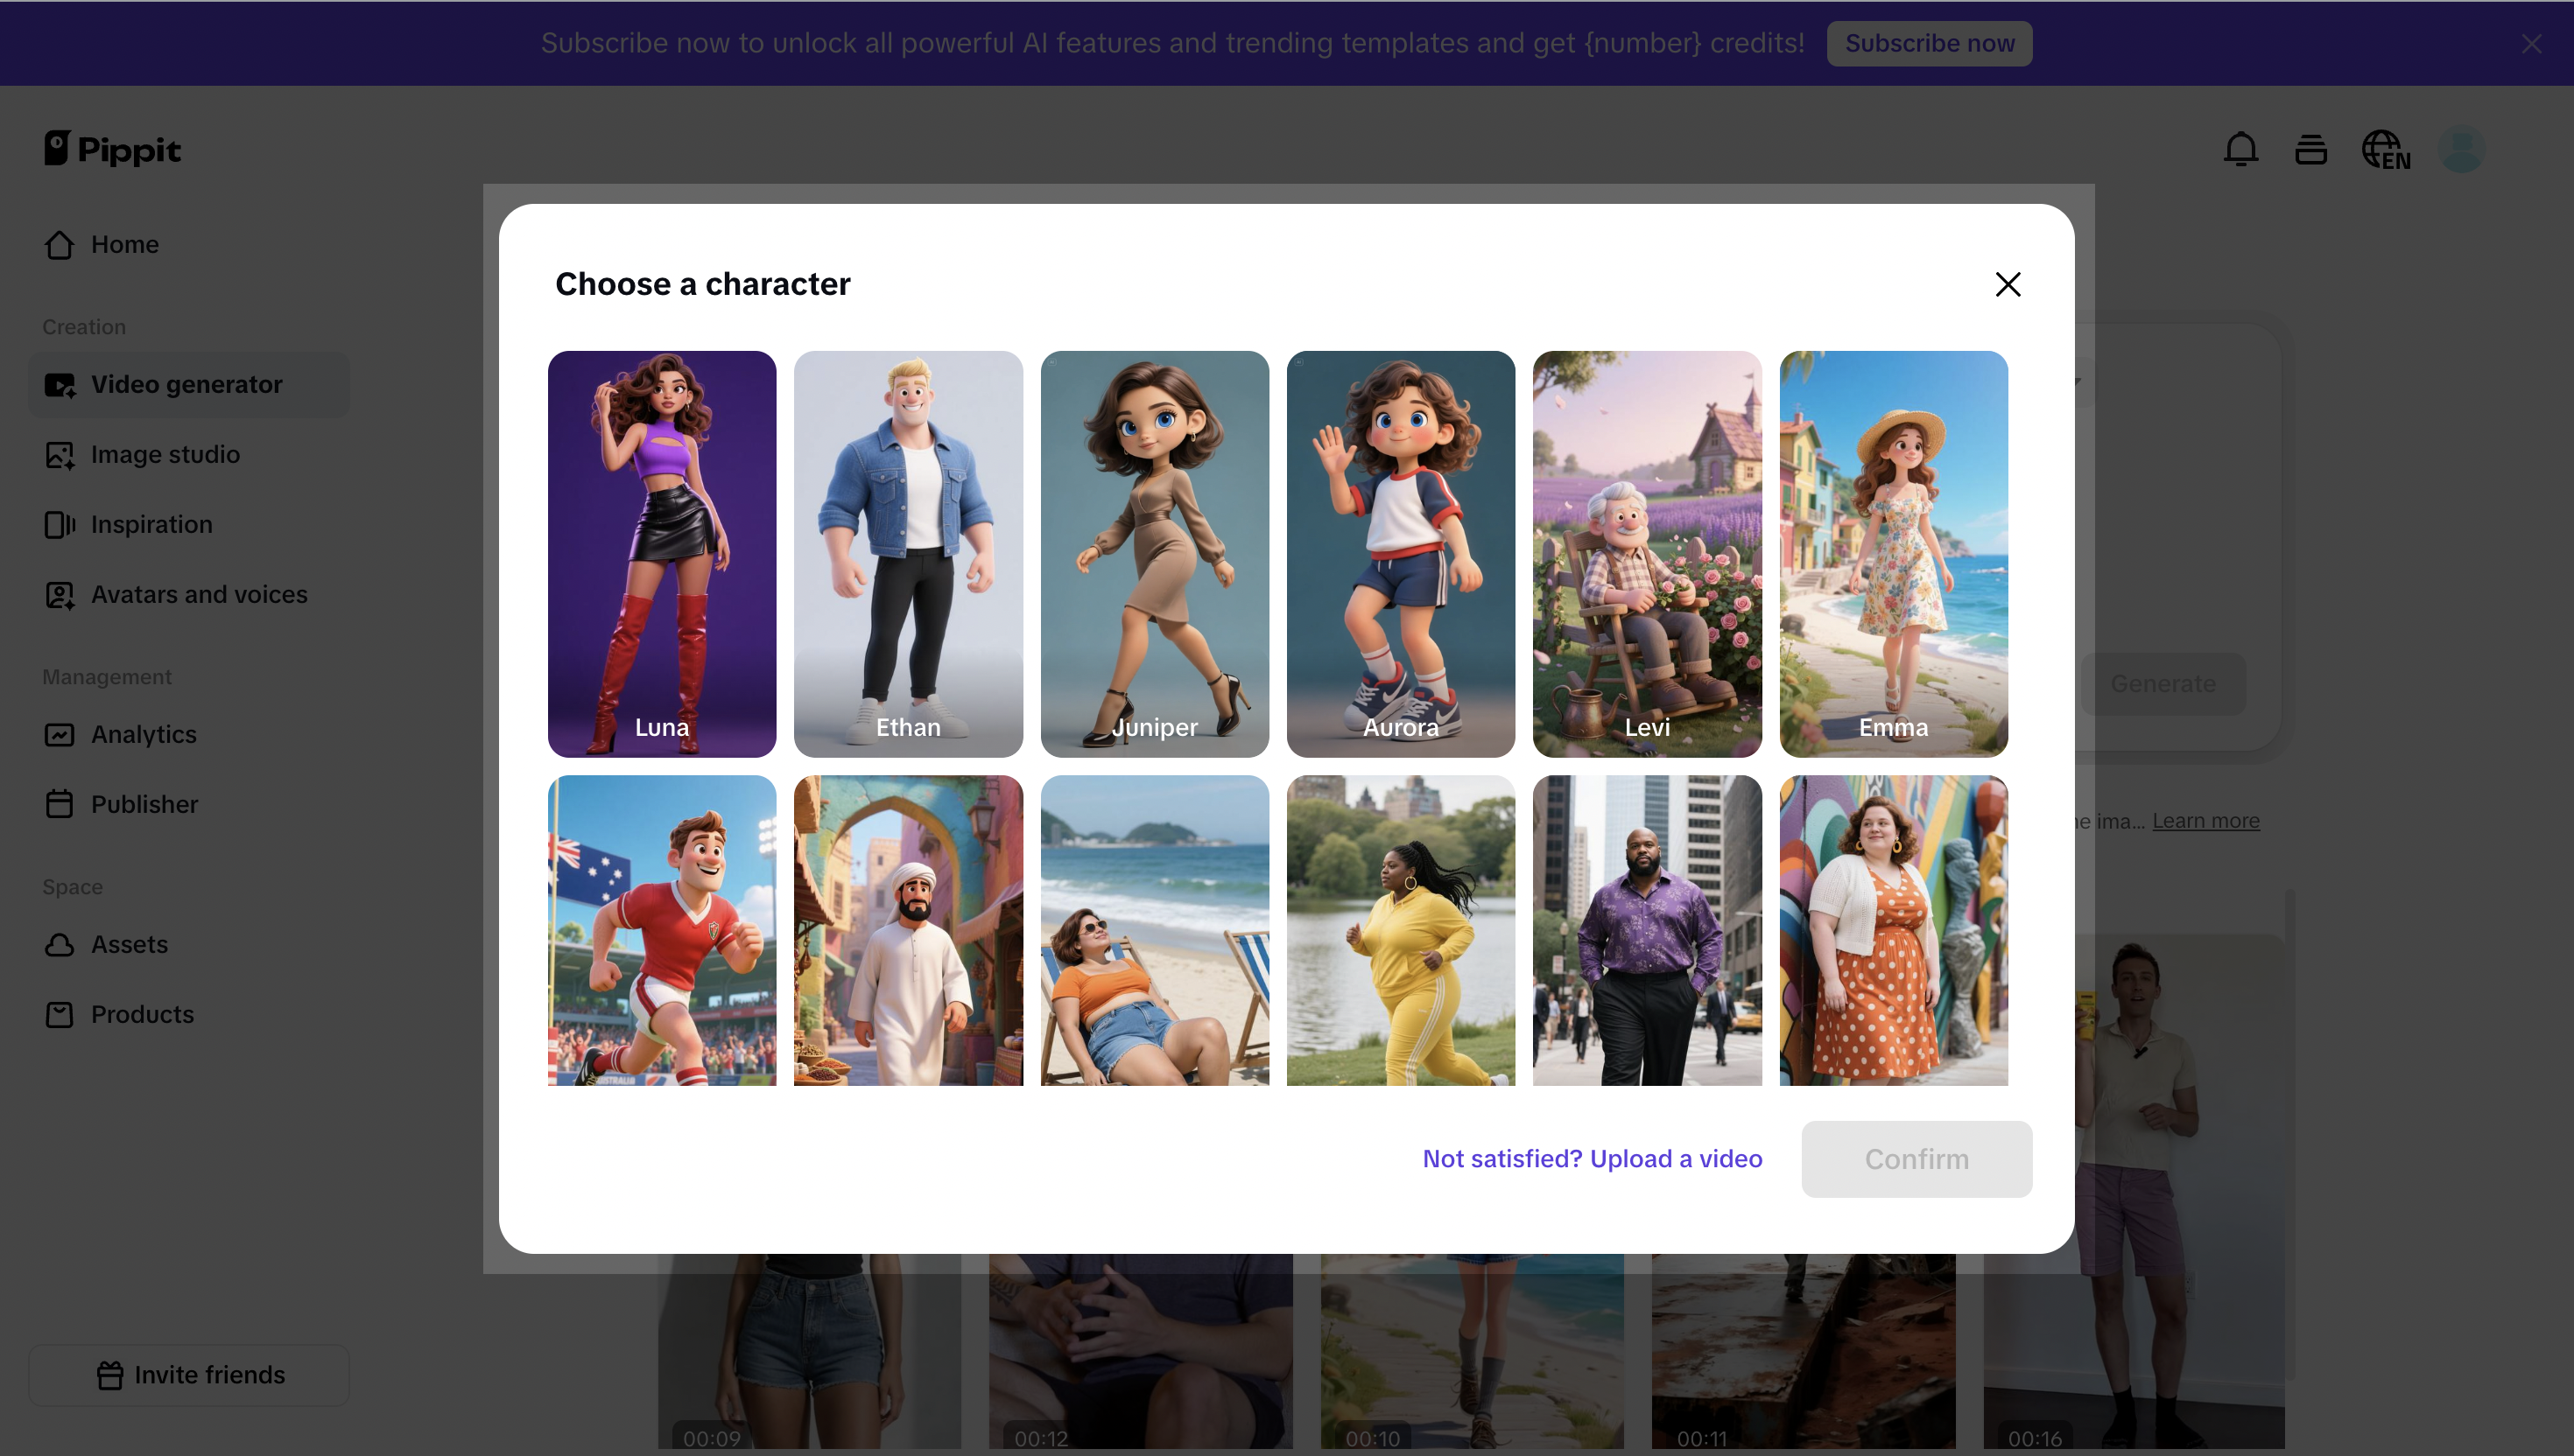This screenshot has width=2574, height=1456.
Task: Open the credits stack icon
Action: (2310, 150)
